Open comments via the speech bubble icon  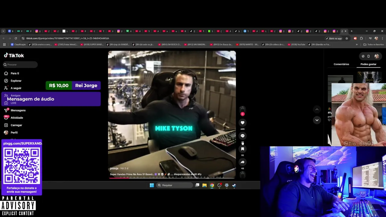[x=242, y=136]
